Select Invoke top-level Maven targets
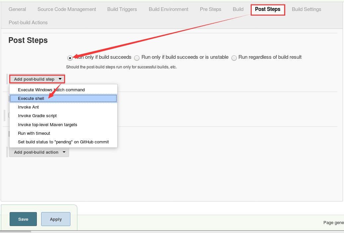The width and height of the screenshot is (344, 233). [x=63, y=124]
